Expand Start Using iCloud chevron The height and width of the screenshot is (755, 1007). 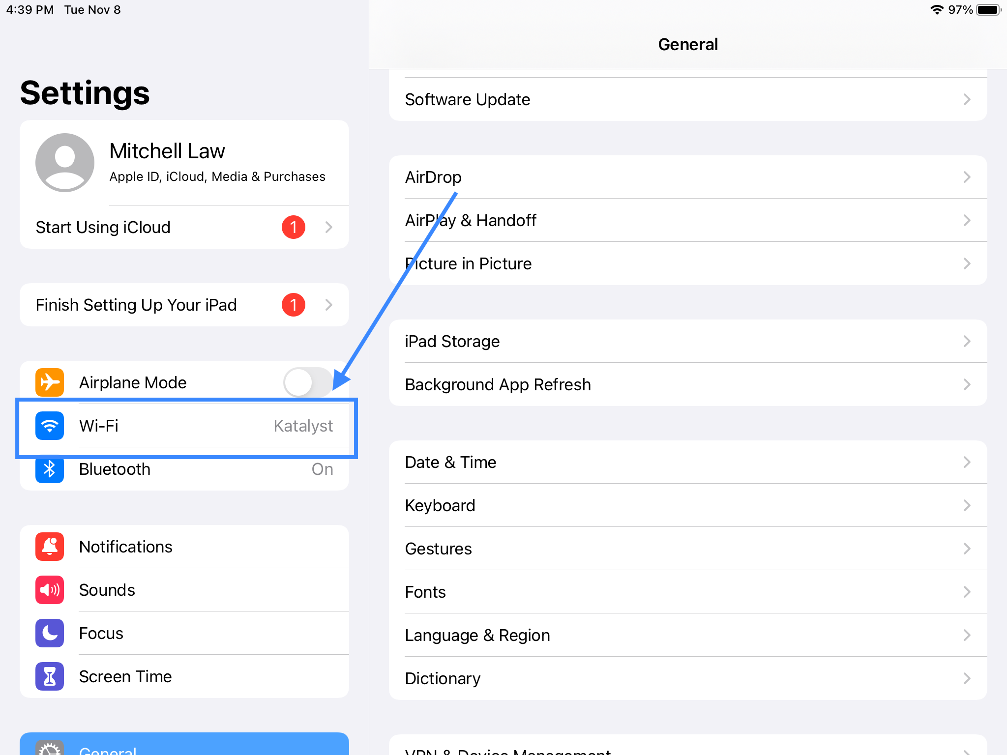tap(328, 227)
